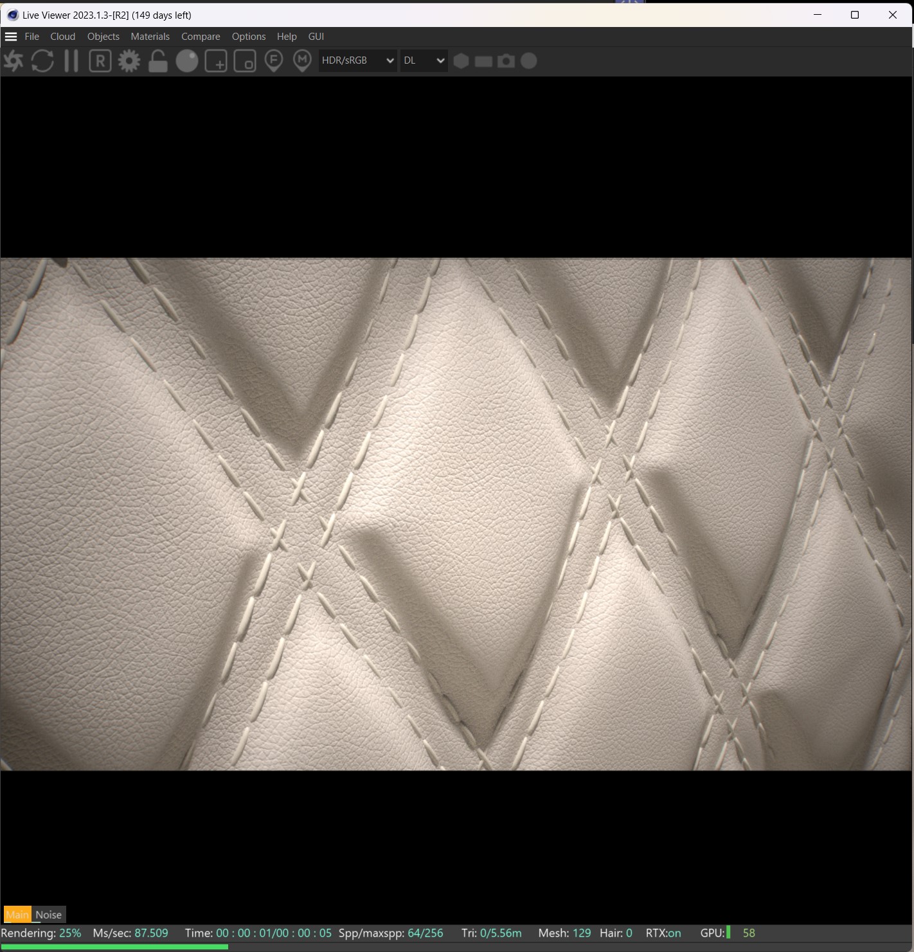Select the Main tab
The width and height of the screenshot is (914, 952).
coord(17,915)
